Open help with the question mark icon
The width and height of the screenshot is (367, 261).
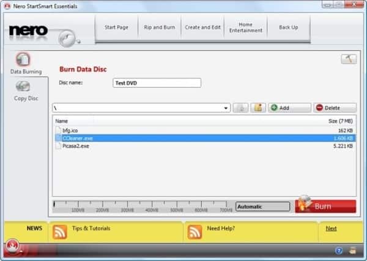tap(339, 251)
